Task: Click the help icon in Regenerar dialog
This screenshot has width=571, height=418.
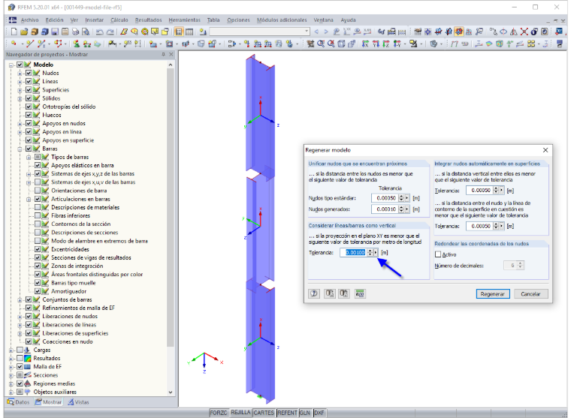Action: [314, 293]
